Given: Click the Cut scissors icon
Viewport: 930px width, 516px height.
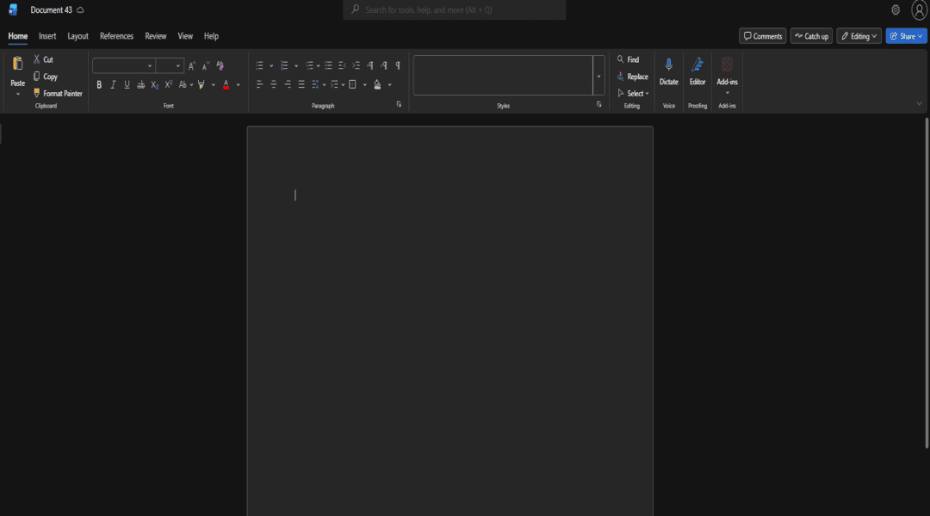Looking at the screenshot, I should tap(37, 59).
